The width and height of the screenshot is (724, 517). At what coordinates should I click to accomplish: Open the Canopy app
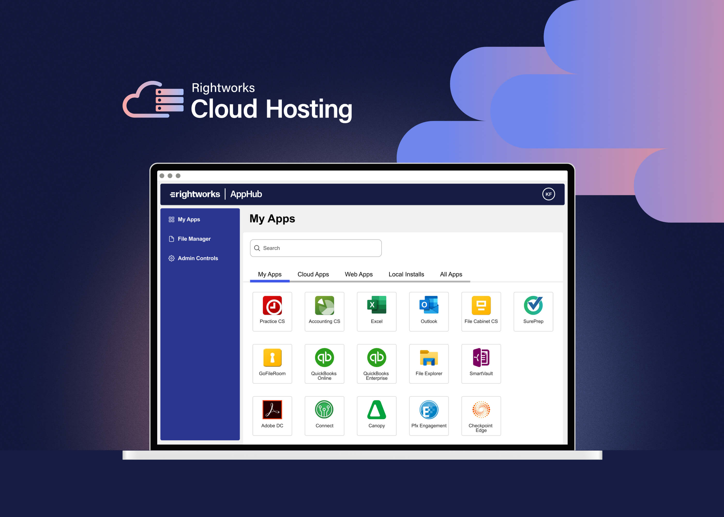point(377,416)
